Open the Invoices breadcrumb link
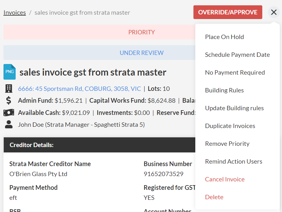 [x=15, y=12]
